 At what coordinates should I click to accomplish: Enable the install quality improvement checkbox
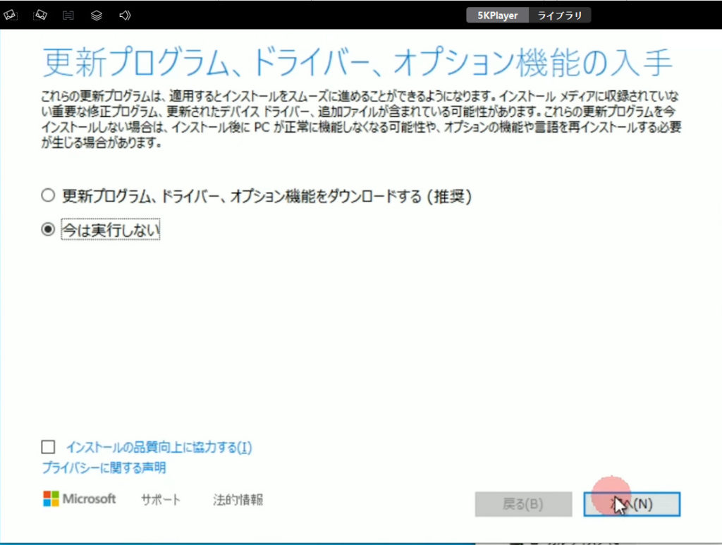(x=48, y=447)
